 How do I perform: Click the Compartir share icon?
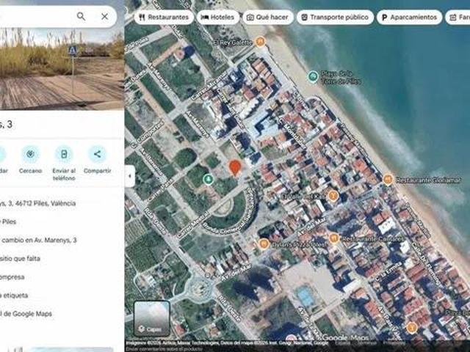(x=97, y=154)
